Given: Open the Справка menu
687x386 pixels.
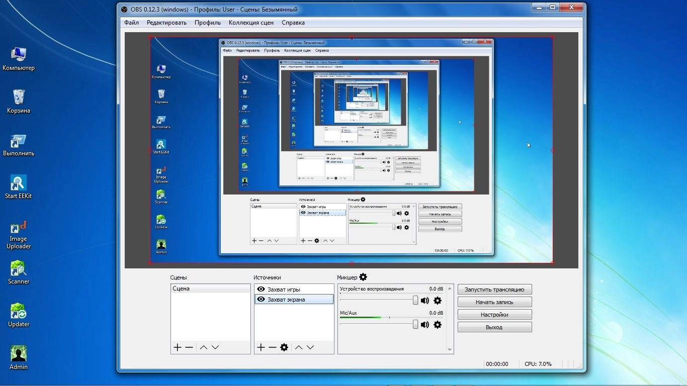Looking at the screenshot, I should tap(293, 23).
